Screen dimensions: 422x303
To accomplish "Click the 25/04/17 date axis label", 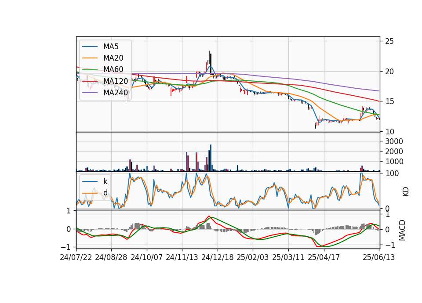I will (x=324, y=257).
